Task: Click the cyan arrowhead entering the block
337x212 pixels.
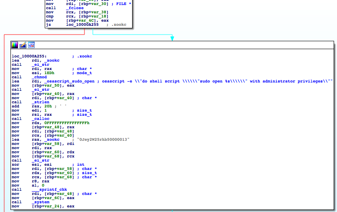Action: point(172,39)
